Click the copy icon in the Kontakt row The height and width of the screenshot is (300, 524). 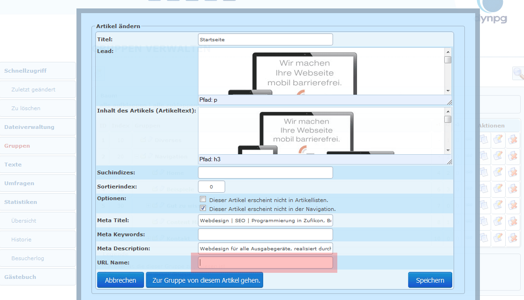[484, 238]
